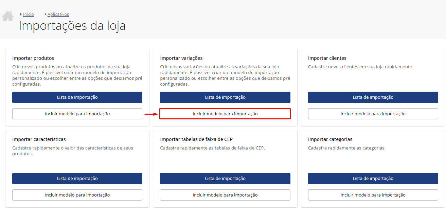This screenshot has width=446, height=209.
Task: Open the Início breadcrumb link
Action: coord(29,14)
